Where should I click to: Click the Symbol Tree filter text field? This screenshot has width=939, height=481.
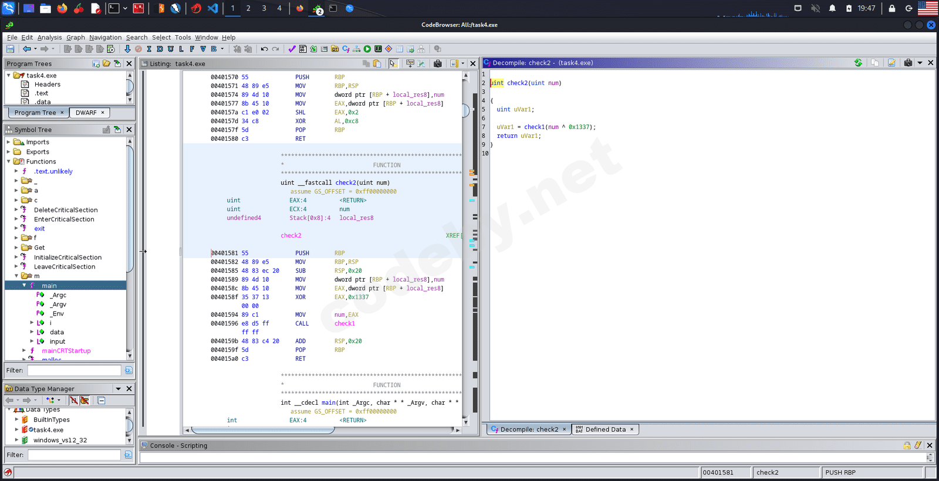point(74,370)
